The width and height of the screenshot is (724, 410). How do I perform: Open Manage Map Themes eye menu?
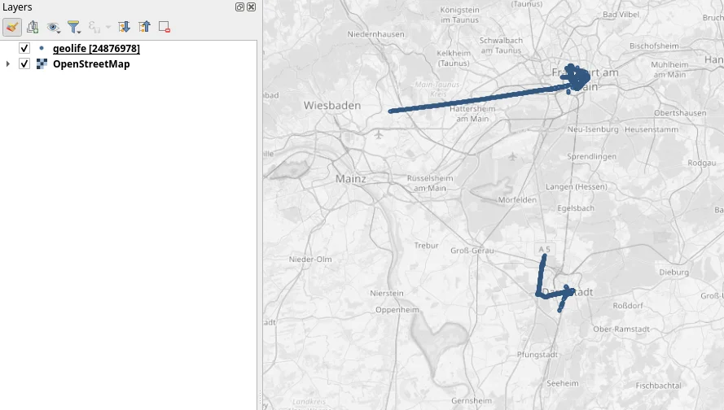[x=53, y=27]
